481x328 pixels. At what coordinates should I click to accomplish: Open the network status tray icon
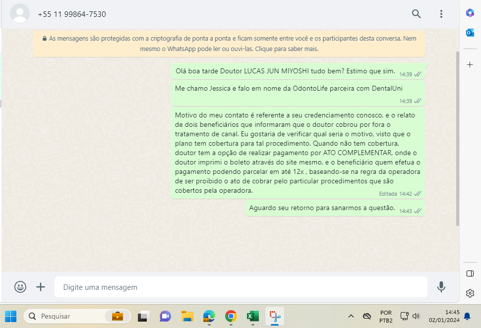pos(404,316)
